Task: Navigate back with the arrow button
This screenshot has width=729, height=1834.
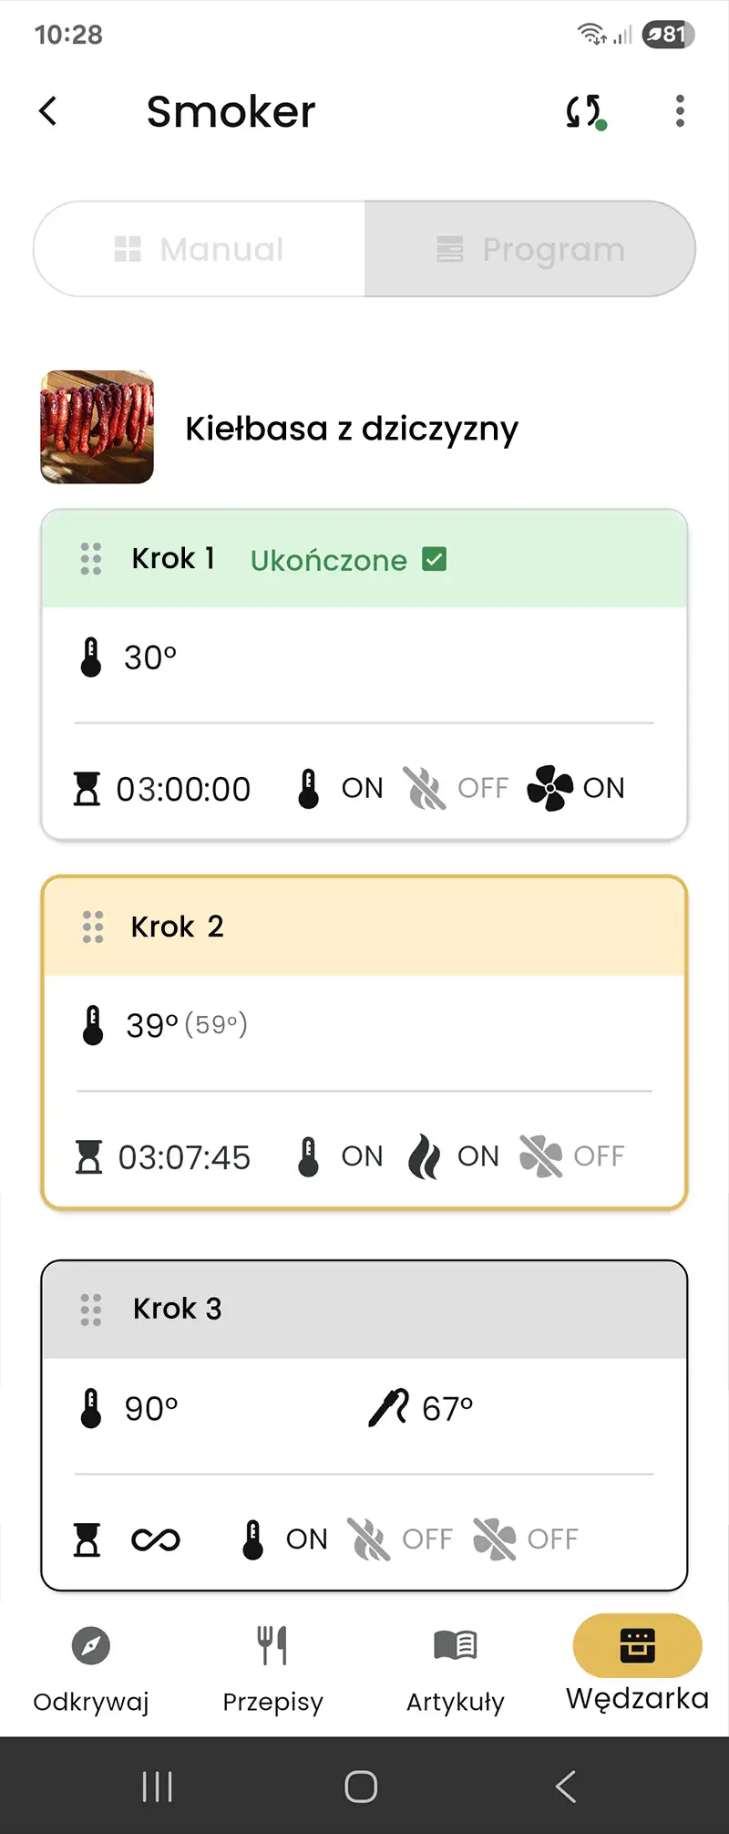Action: pos(47,111)
